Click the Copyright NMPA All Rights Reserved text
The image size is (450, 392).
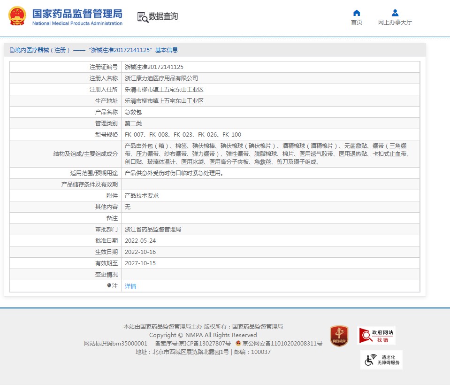203,335
